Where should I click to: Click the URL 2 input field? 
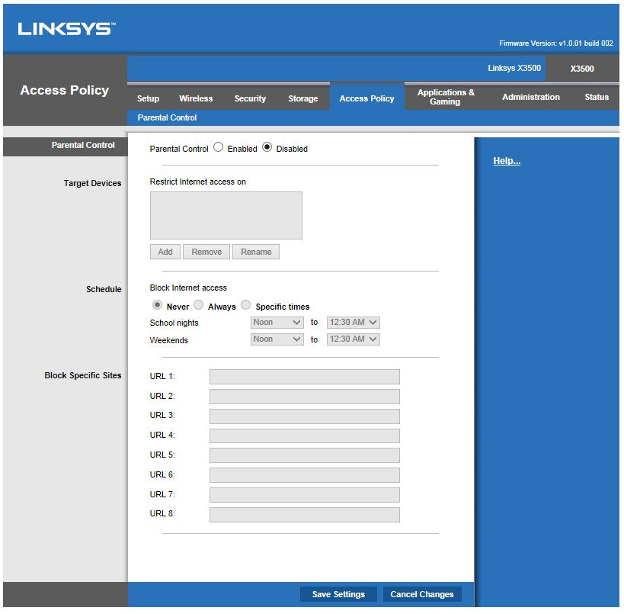(x=305, y=397)
